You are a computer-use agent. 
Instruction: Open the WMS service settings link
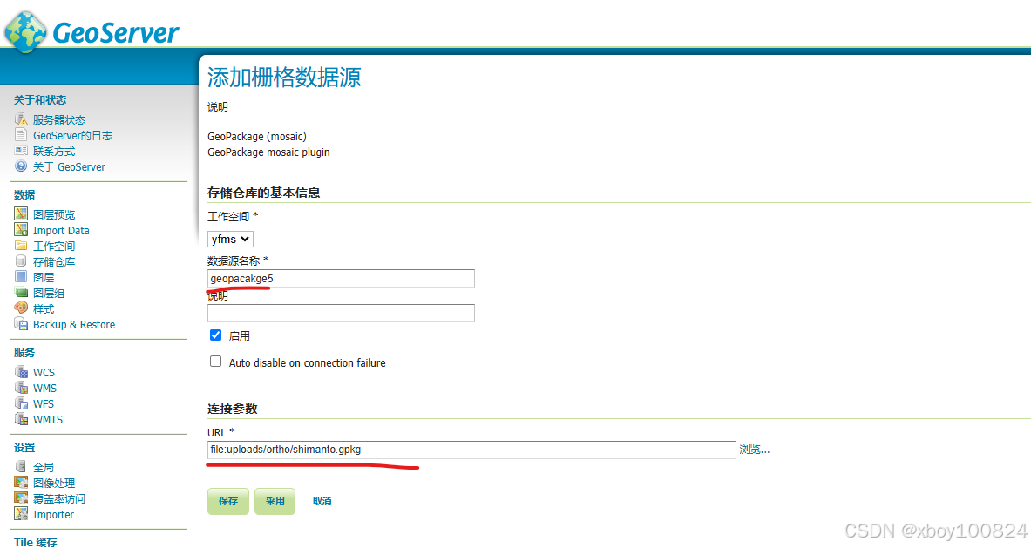44,389
